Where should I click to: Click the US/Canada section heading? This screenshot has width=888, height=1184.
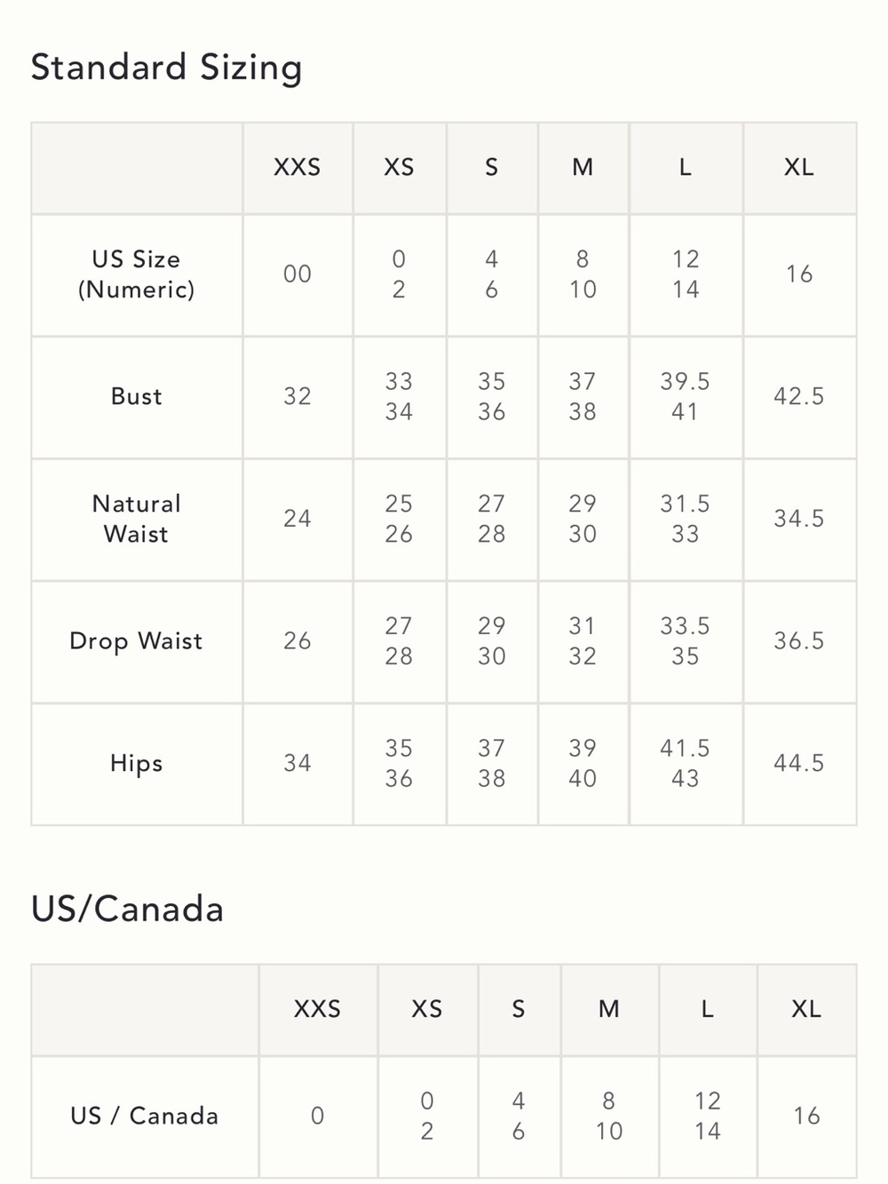click(x=127, y=910)
